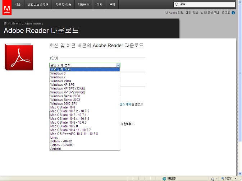This screenshot has width=242, height=181.
Task: Select Android option
Action: 85,149
